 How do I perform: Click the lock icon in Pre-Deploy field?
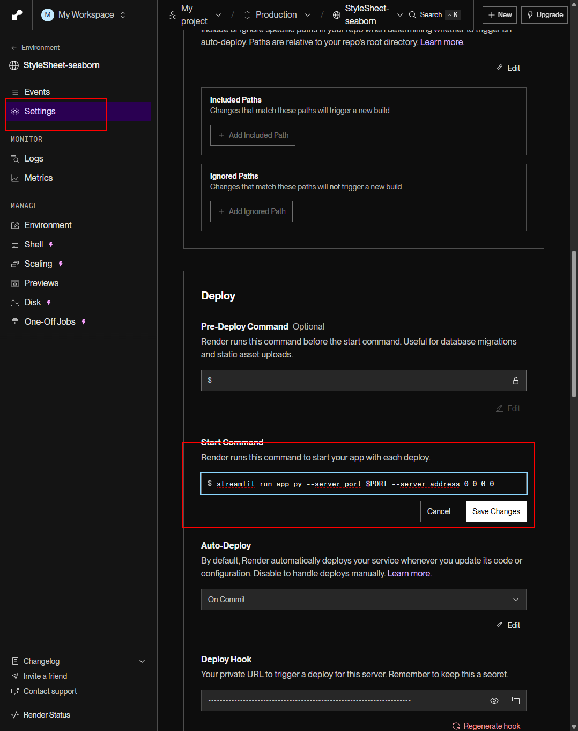[516, 381]
